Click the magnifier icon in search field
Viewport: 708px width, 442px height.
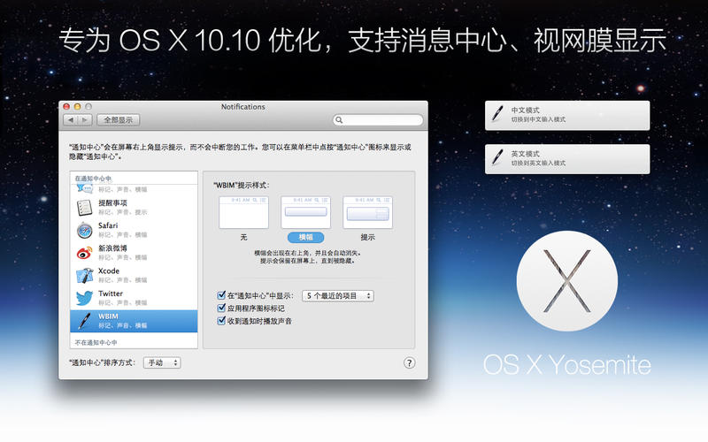(x=339, y=120)
